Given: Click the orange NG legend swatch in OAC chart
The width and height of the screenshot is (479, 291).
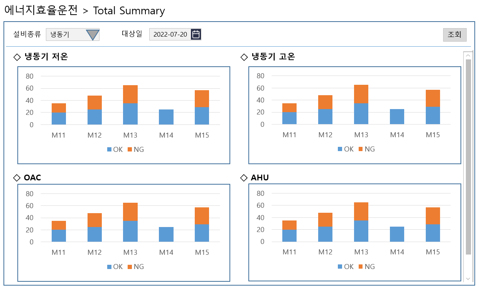Looking at the screenshot, I should tap(130, 267).
